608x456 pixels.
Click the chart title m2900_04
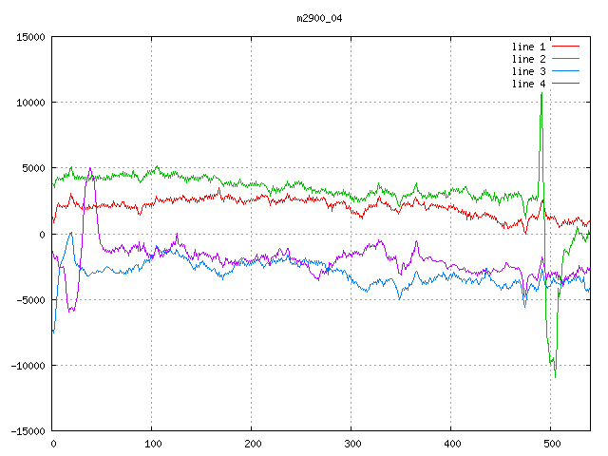[x=318, y=18]
